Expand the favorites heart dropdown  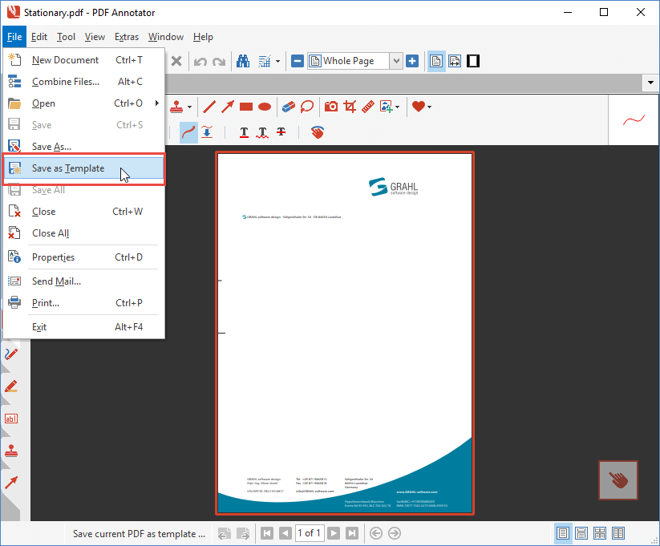pos(430,107)
